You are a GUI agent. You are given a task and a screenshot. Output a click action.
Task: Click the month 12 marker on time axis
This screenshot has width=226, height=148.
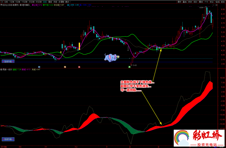76,147
